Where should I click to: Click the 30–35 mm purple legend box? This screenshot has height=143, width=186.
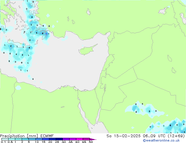tap(66, 139)
